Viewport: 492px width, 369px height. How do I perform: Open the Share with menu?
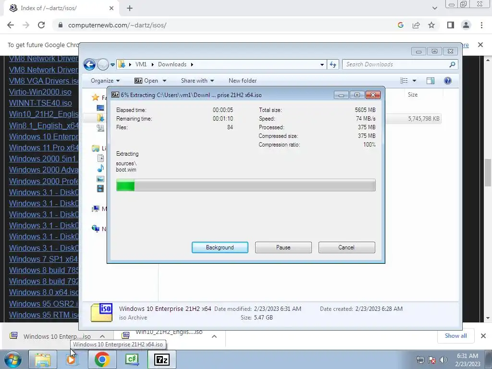coord(197,81)
